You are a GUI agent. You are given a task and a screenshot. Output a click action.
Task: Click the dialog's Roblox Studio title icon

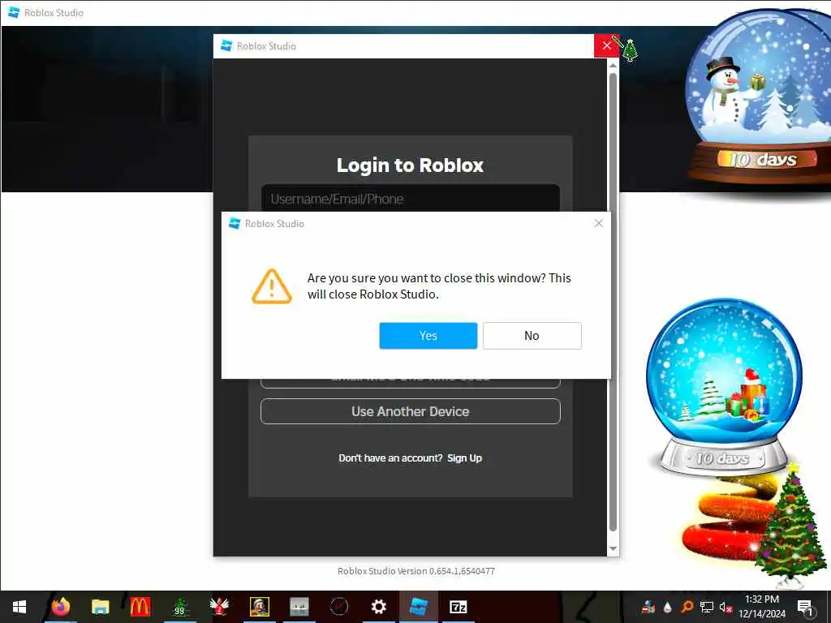[x=235, y=224]
